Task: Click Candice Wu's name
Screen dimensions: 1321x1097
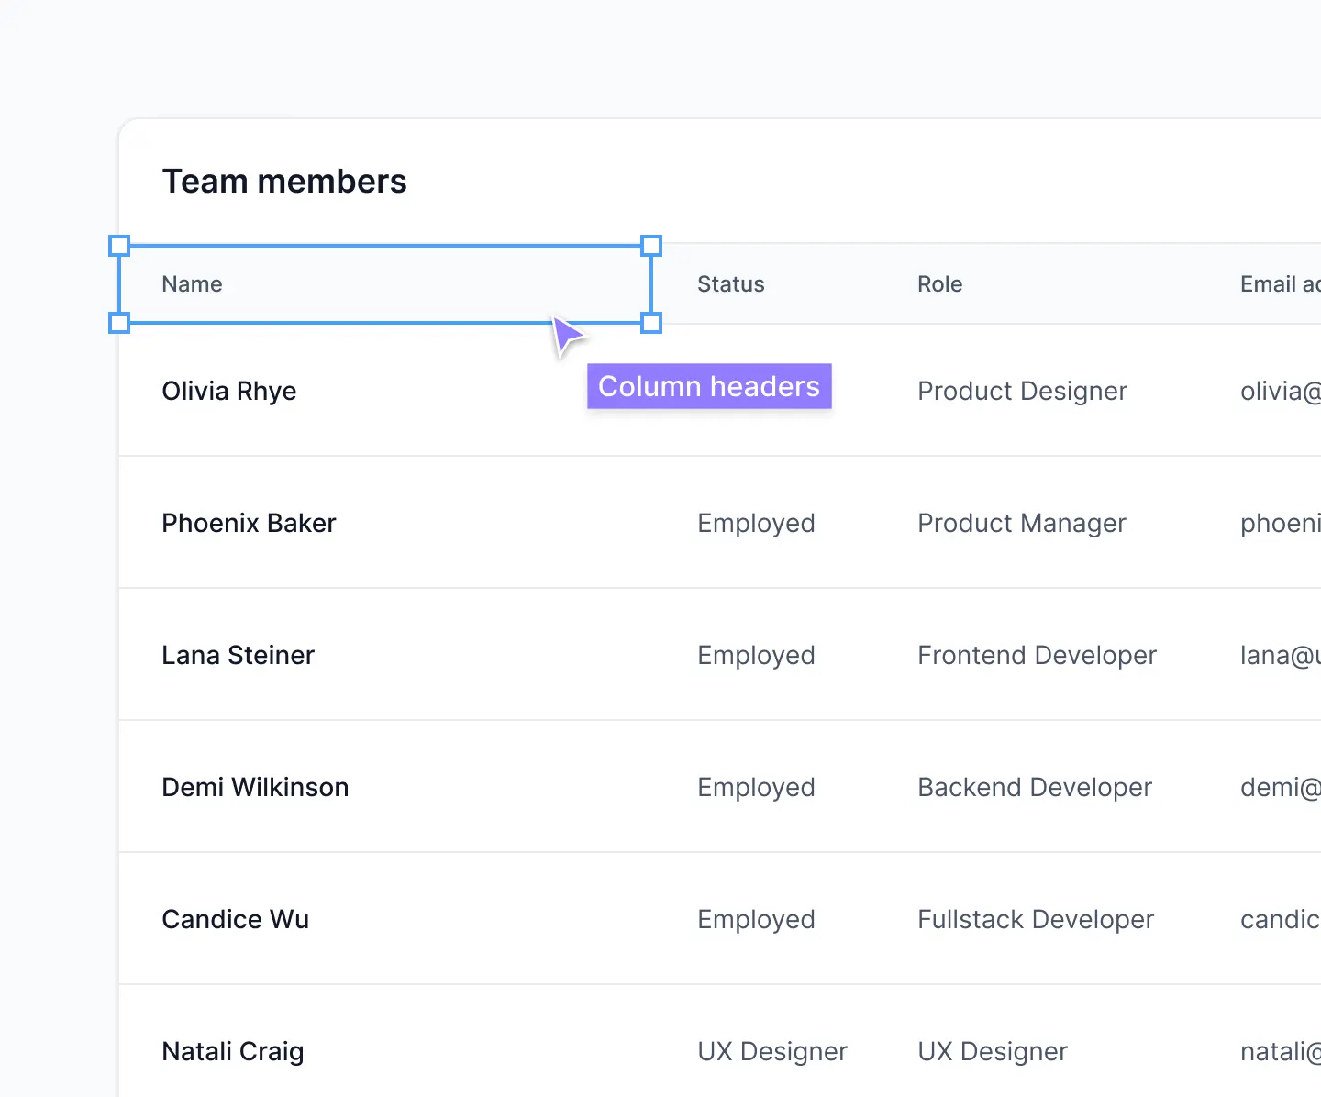Action: 235,919
